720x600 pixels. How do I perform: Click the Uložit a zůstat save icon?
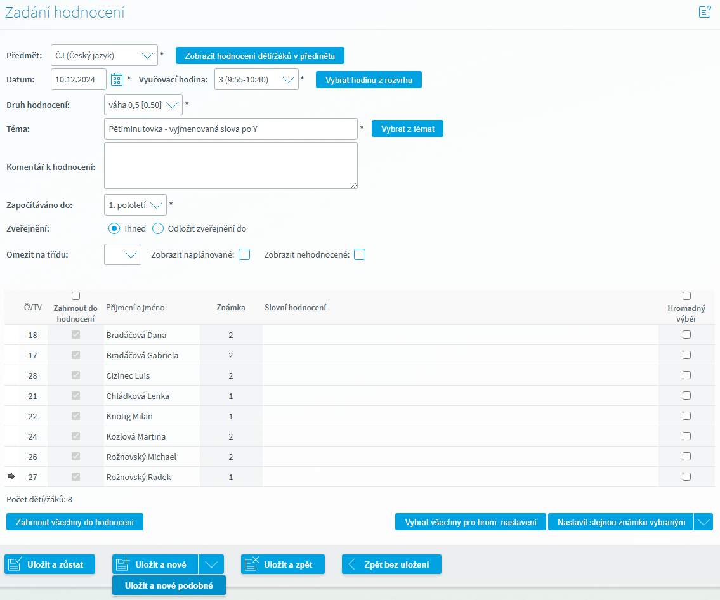pyautogui.click(x=16, y=564)
